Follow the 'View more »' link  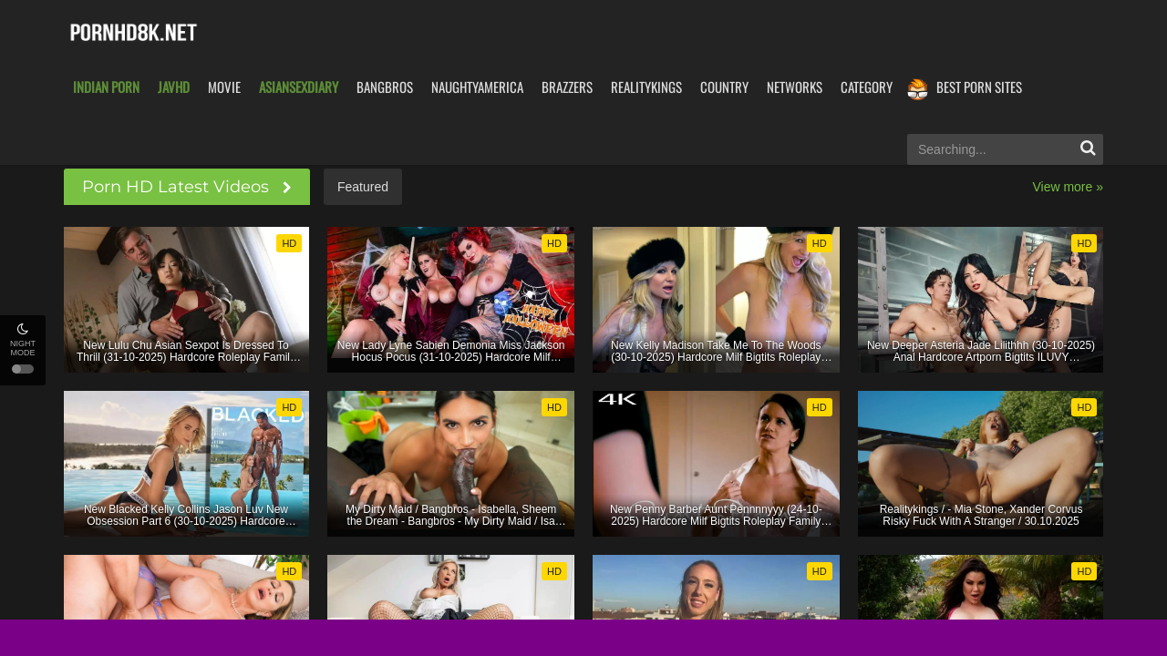pyautogui.click(x=1068, y=187)
